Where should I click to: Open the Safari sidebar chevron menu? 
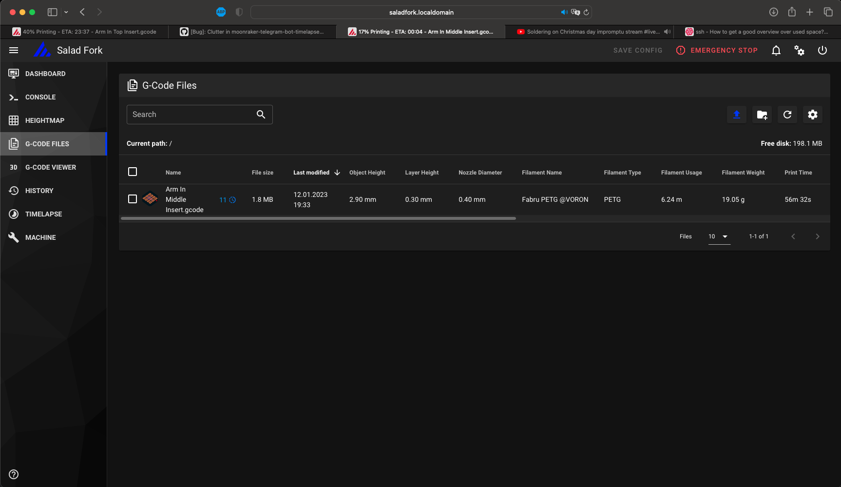(x=66, y=12)
